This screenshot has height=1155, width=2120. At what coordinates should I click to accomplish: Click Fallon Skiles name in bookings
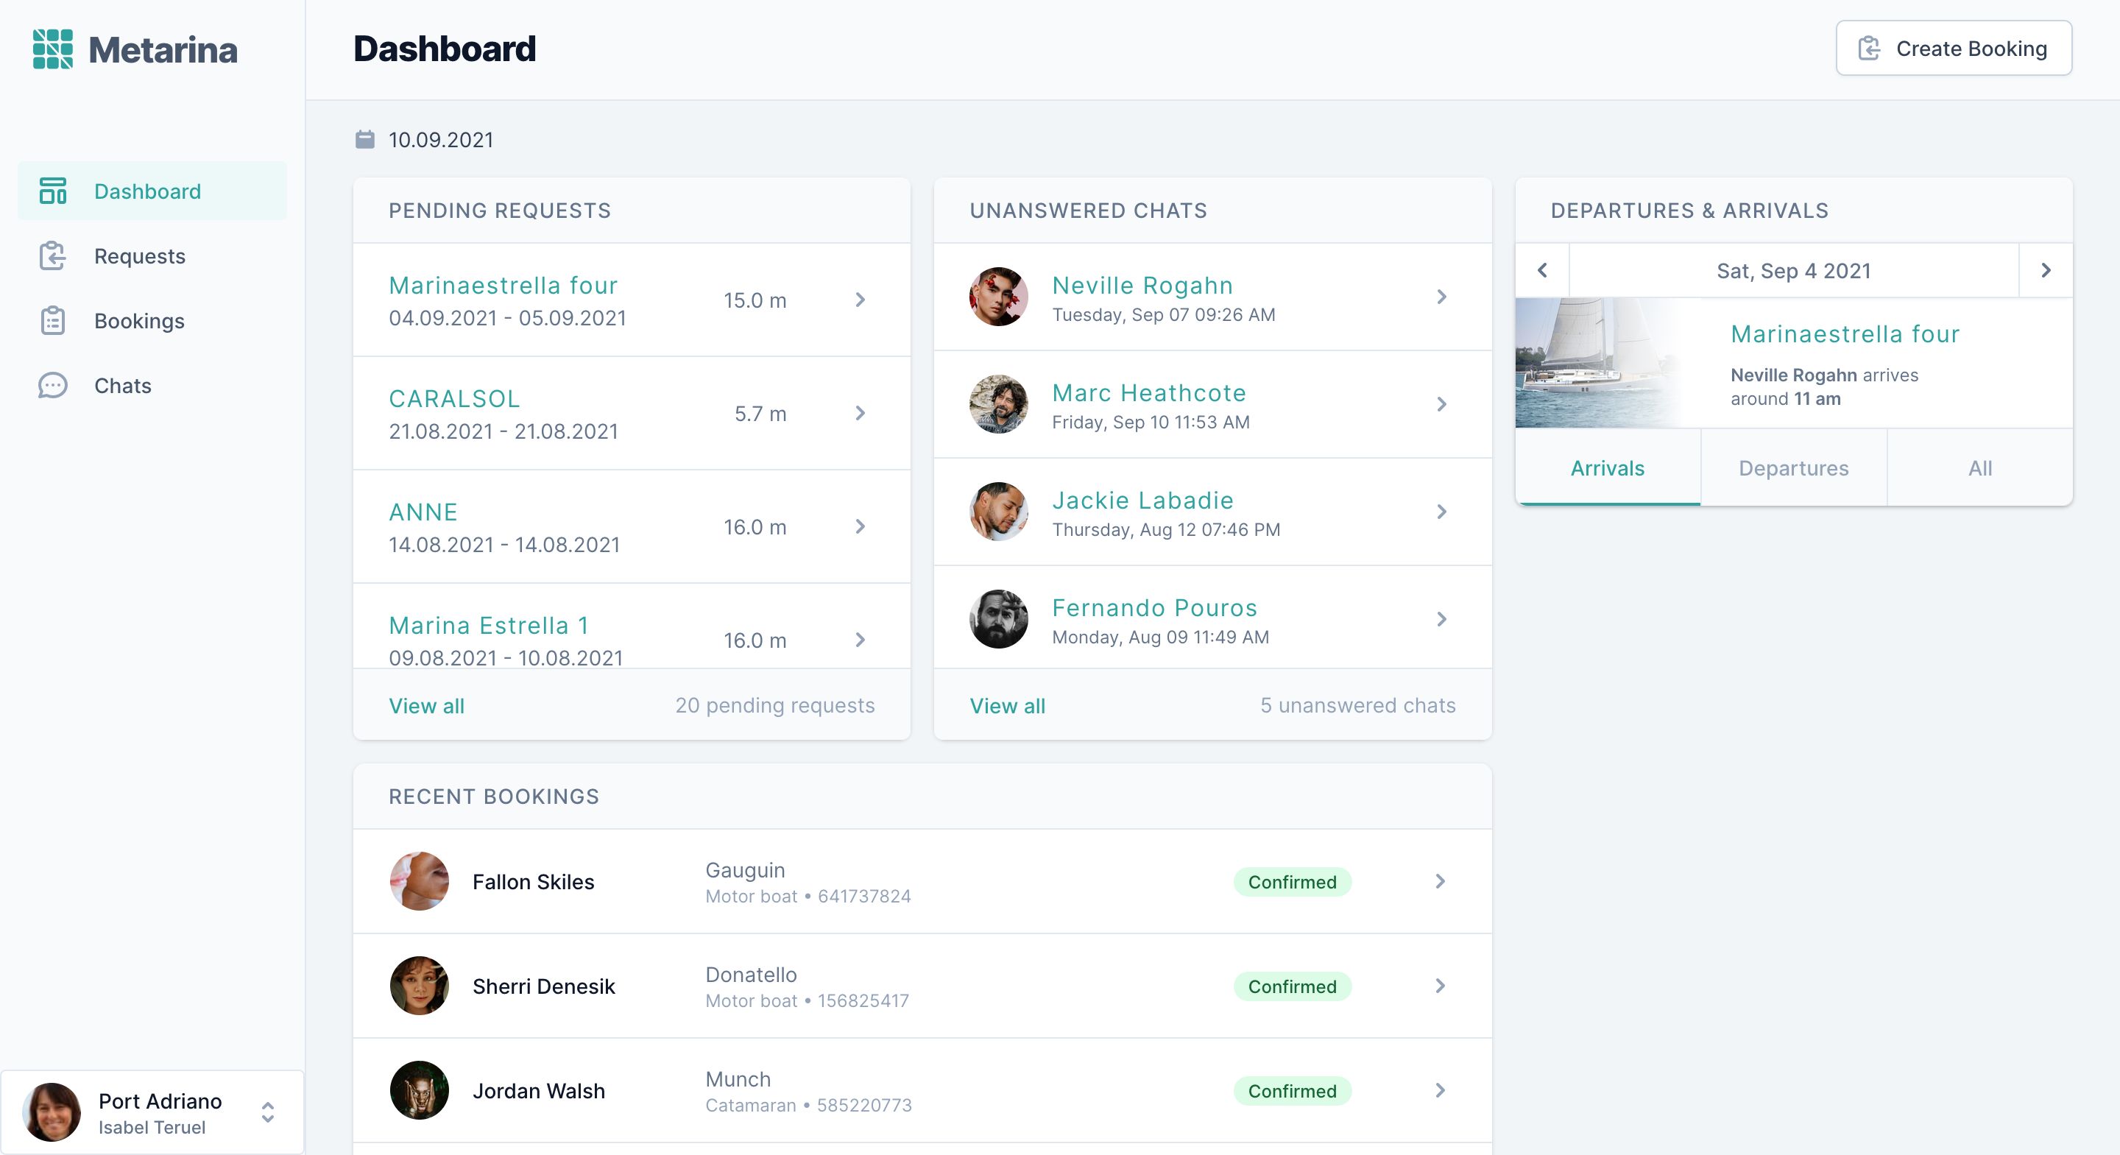click(533, 882)
